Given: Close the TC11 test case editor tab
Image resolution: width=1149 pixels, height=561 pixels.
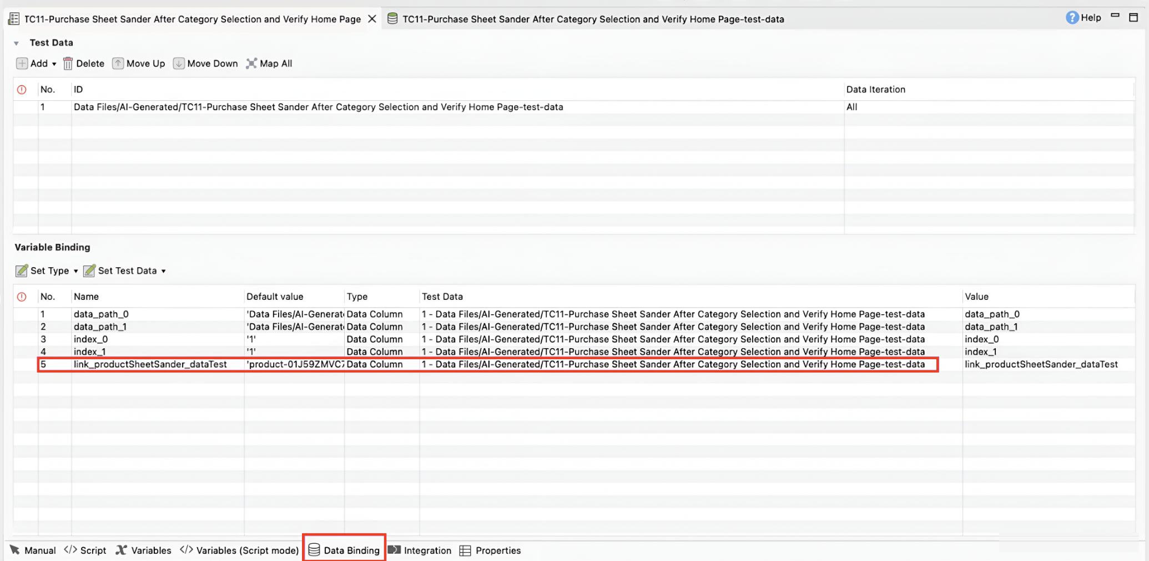Looking at the screenshot, I should pyautogui.click(x=372, y=19).
